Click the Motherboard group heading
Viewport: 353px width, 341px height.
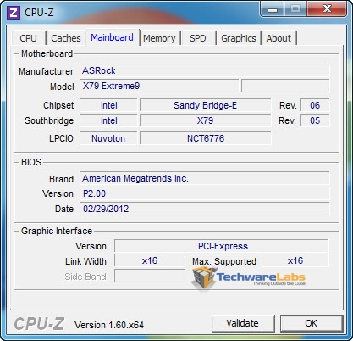click(x=47, y=53)
